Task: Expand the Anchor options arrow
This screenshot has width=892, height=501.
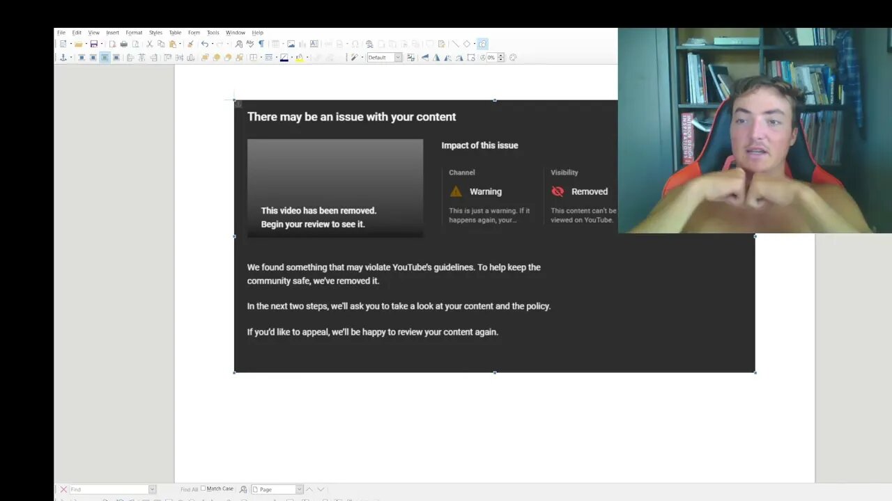Action: click(x=70, y=58)
